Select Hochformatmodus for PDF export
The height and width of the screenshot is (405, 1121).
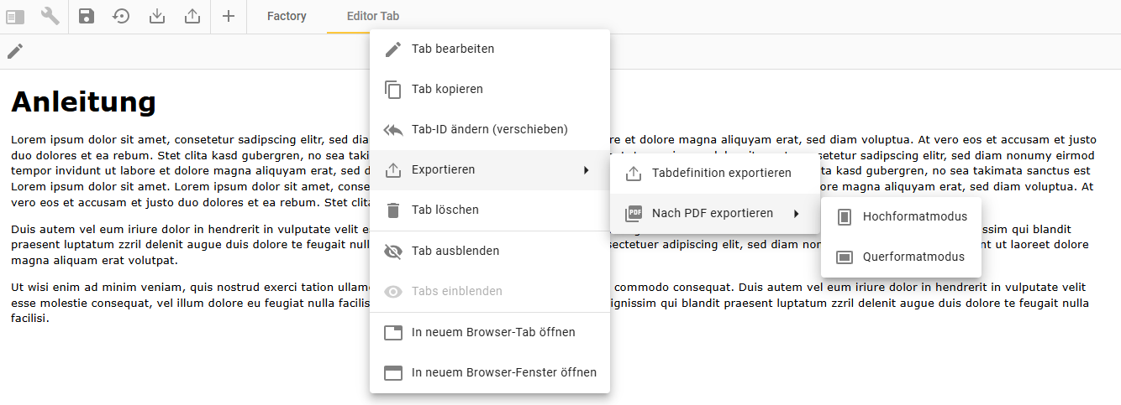pos(914,216)
